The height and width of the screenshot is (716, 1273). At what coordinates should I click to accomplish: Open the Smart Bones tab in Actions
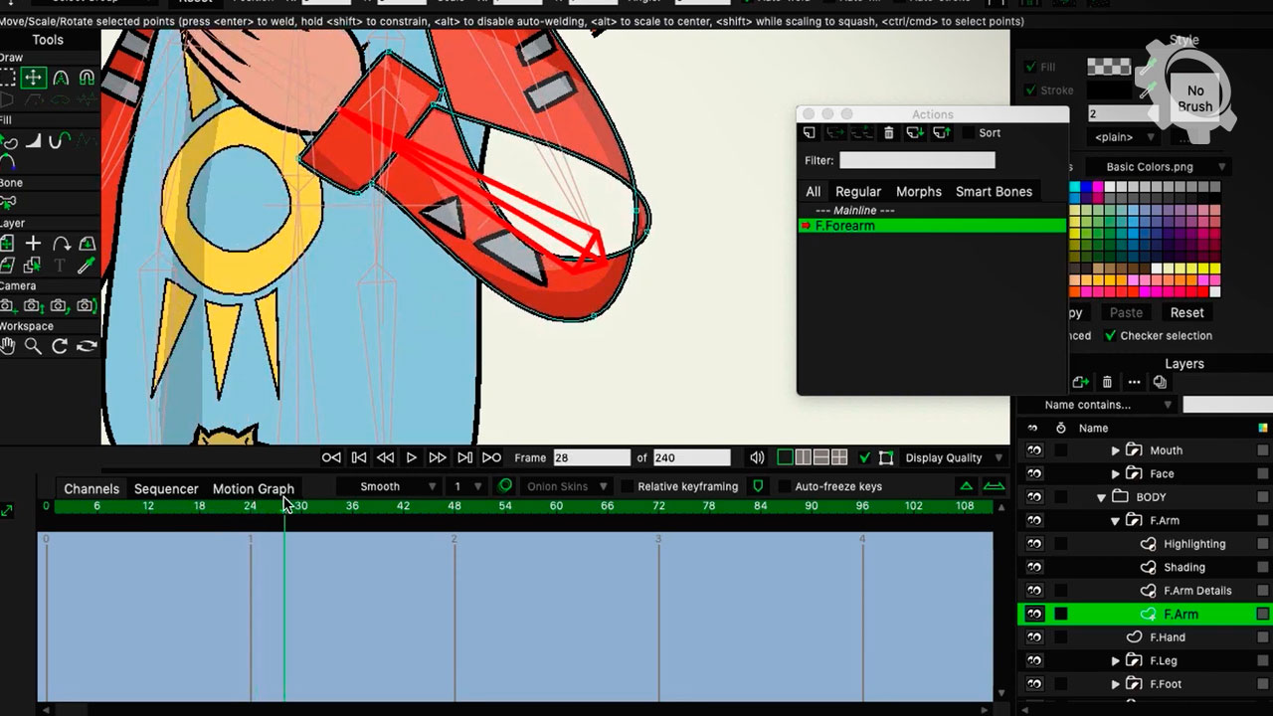(x=993, y=192)
